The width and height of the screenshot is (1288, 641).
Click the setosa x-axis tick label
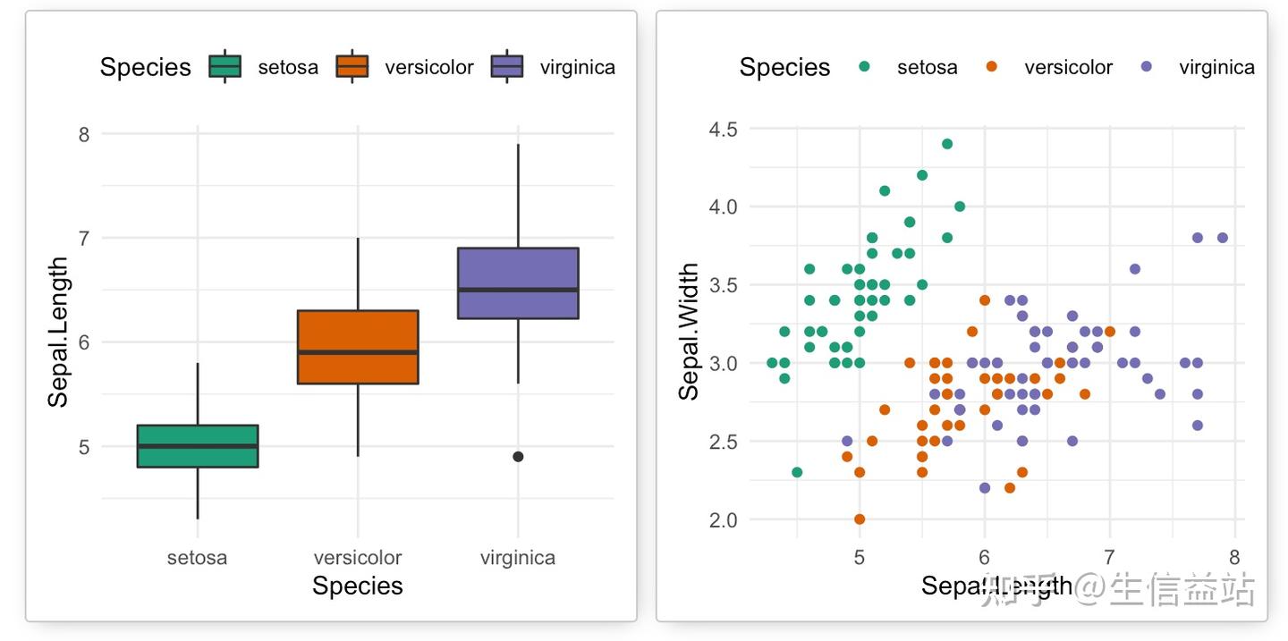coord(197,558)
